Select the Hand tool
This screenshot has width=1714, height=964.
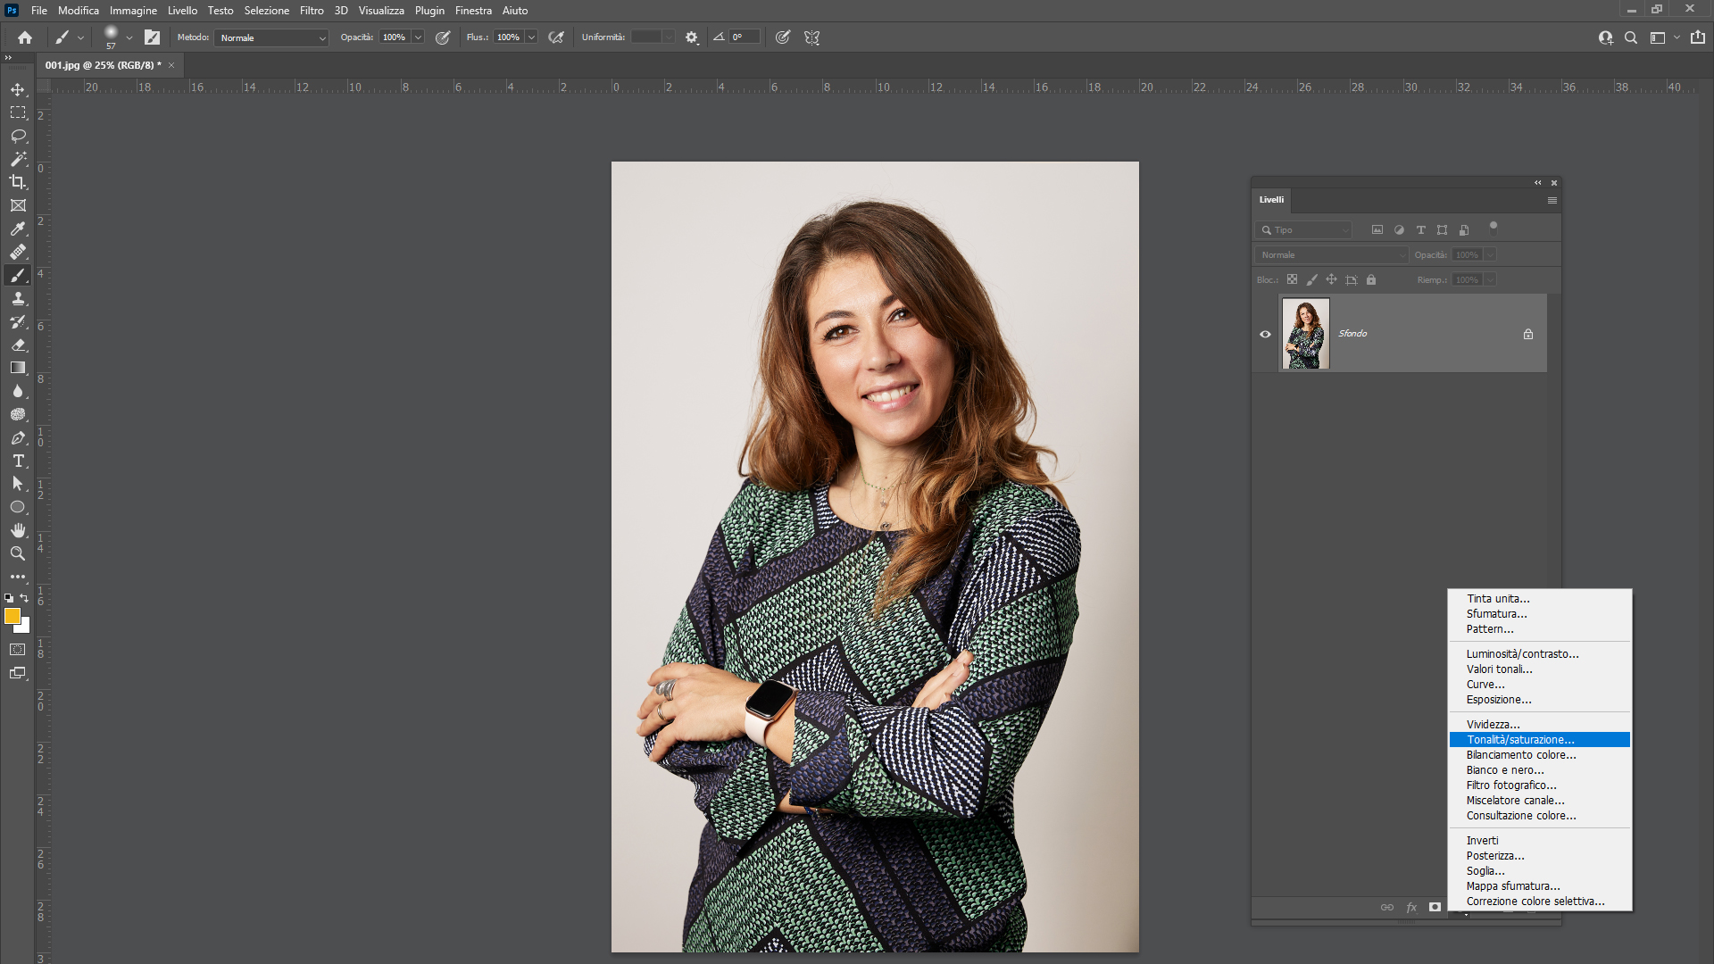click(18, 530)
